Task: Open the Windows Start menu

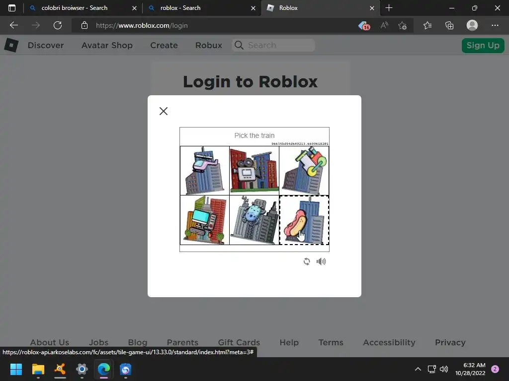Action: [16, 369]
